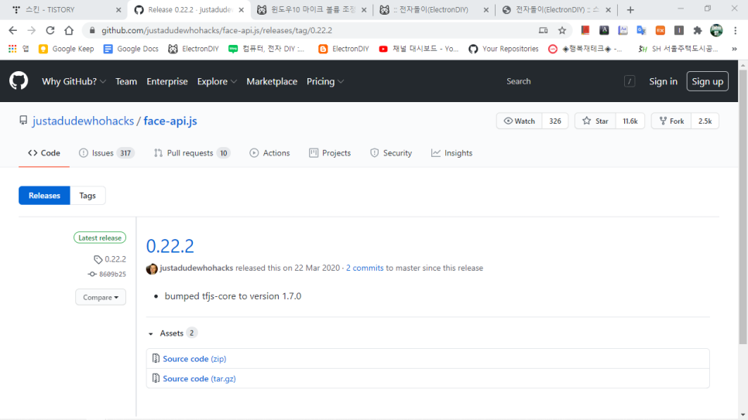Open Google Docs bookmark

tap(131, 49)
